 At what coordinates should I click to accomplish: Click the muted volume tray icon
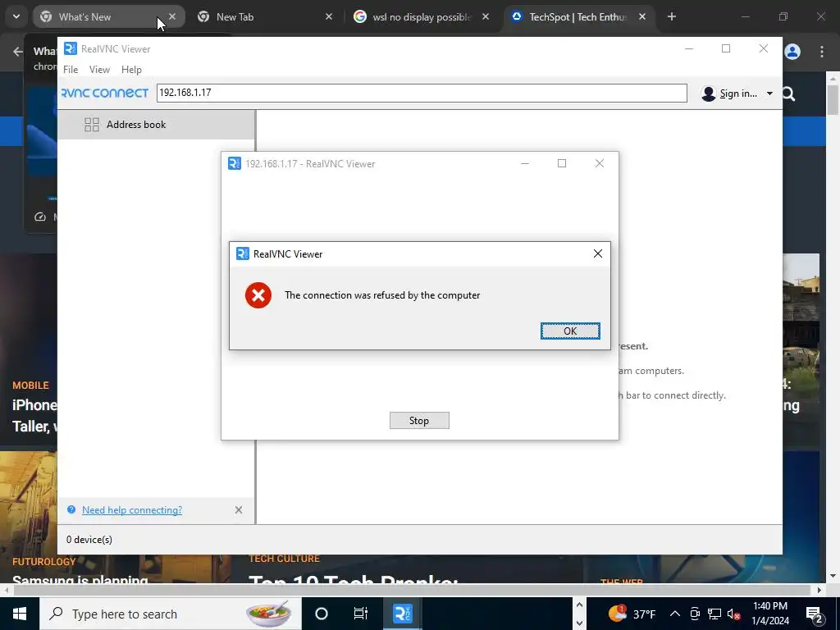coord(734,614)
